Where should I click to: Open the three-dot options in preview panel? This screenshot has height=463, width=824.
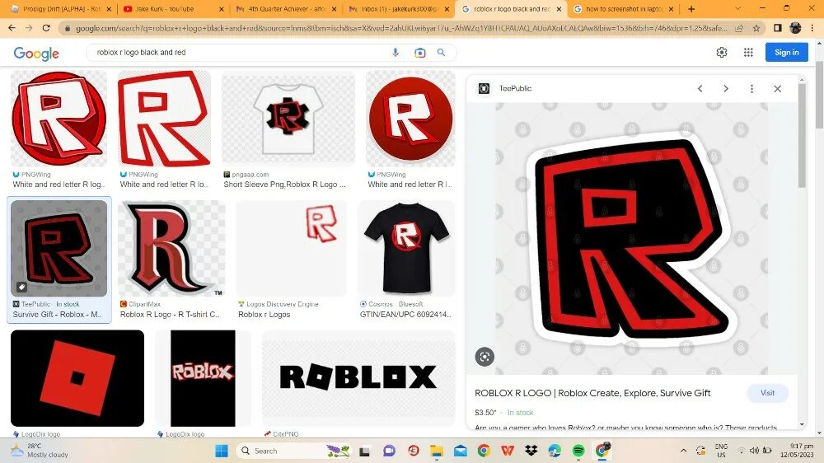coord(751,89)
